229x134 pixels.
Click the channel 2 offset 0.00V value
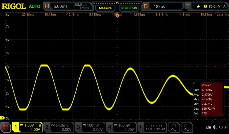click(67, 130)
